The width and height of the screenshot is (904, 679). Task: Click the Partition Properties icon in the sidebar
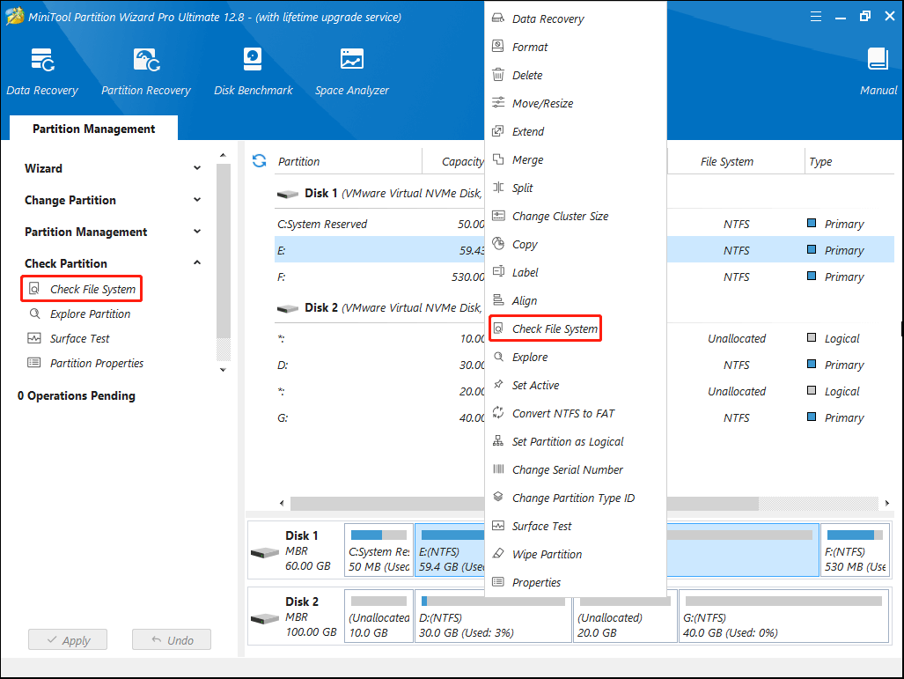tap(34, 363)
